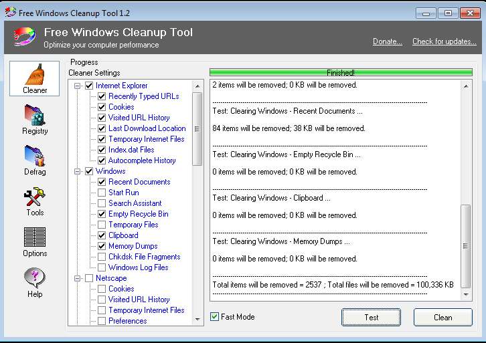
Task: Click the Finished progress bar
Action: coord(341,72)
